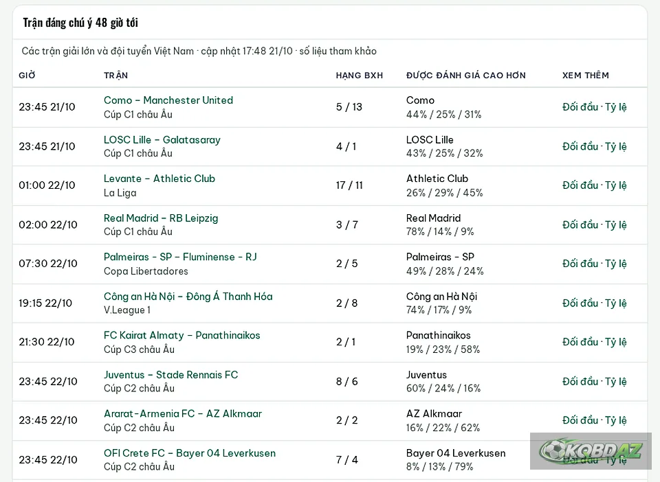Image resolution: width=660 pixels, height=482 pixels.
Task: Open Ararat-Armenia FC – AZ Alkmaar match
Action: click(183, 413)
